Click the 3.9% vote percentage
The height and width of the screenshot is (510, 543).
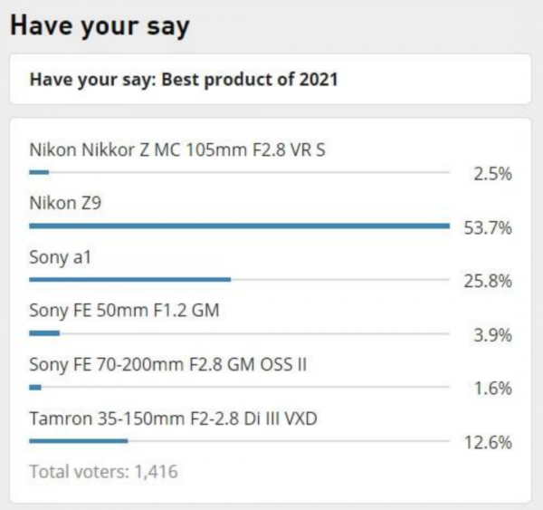(x=492, y=335)
